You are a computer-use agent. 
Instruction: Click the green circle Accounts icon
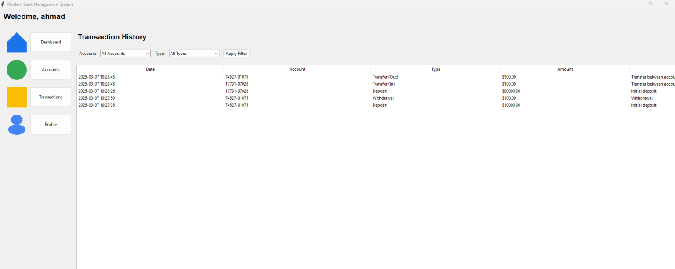click(16, 69)
